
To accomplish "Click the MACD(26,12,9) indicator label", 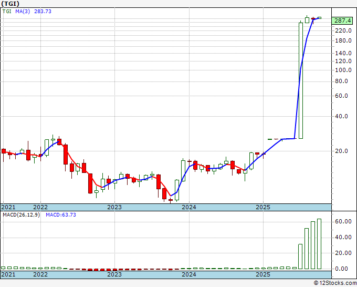I will coord(21,215).
